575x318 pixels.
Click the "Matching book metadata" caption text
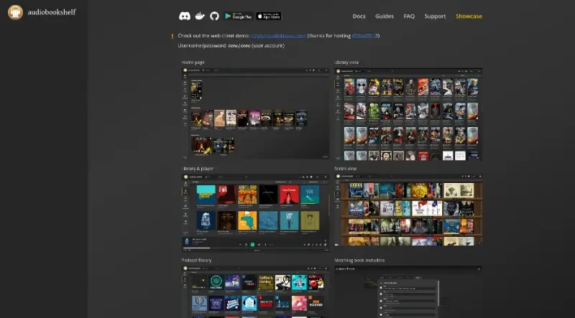pos(359,260)
